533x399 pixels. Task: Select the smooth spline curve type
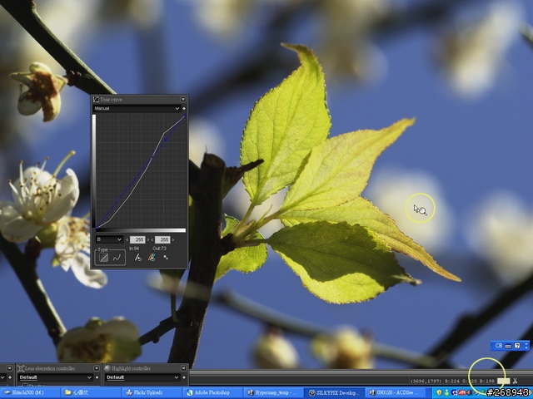117,258
